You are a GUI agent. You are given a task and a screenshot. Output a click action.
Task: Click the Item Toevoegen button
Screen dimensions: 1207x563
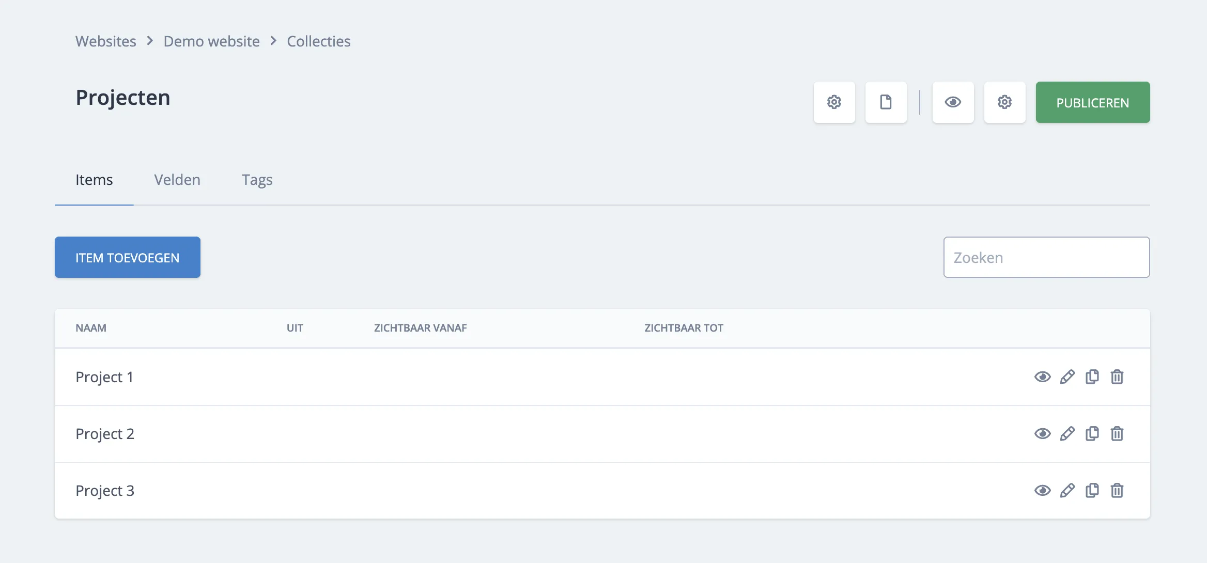click(127, 257)
